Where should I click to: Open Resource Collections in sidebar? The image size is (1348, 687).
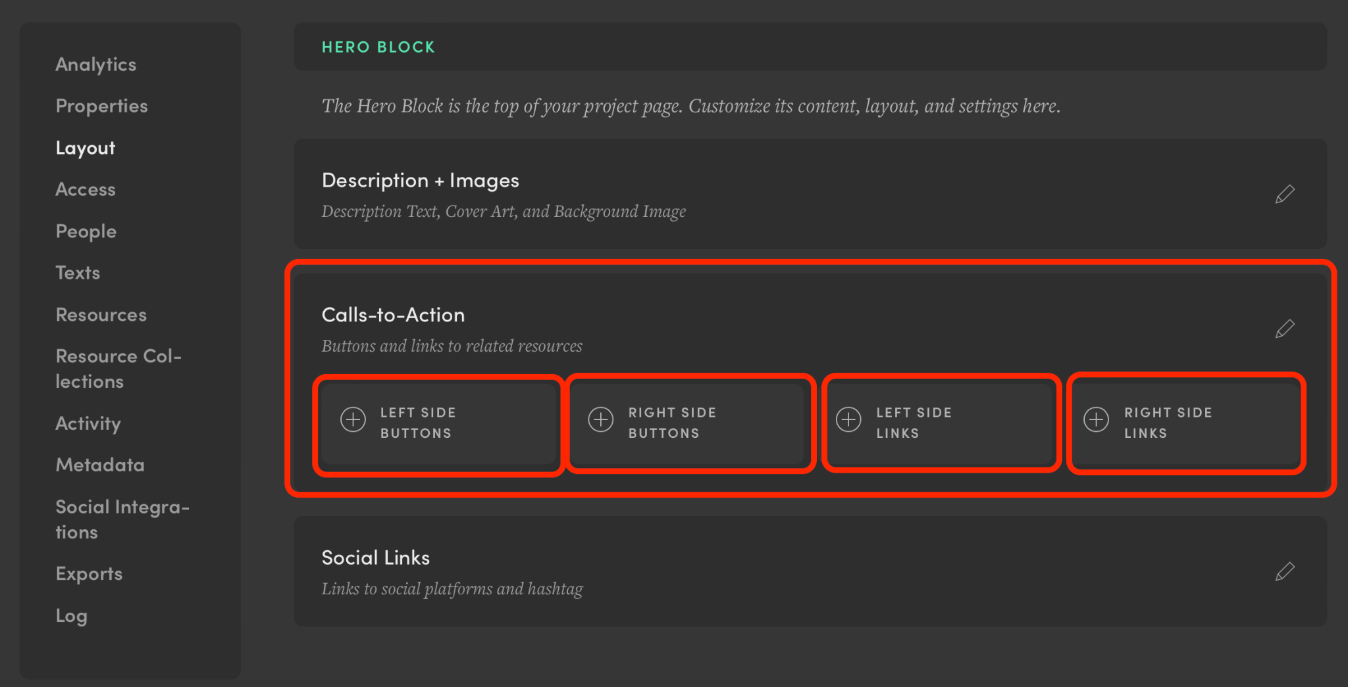(118, 369)
